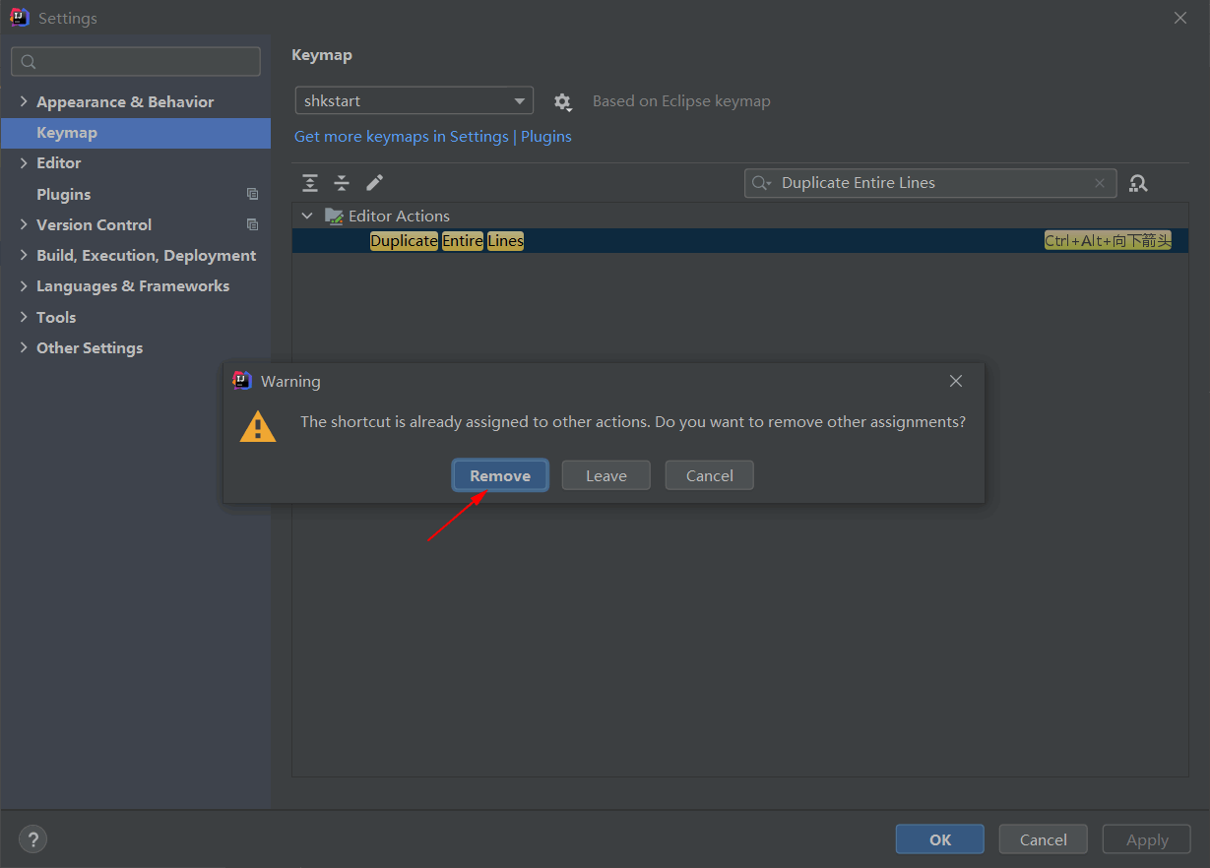Expand Other Settings section
This screenshot has width=1210, height=868.
[24, 348]
